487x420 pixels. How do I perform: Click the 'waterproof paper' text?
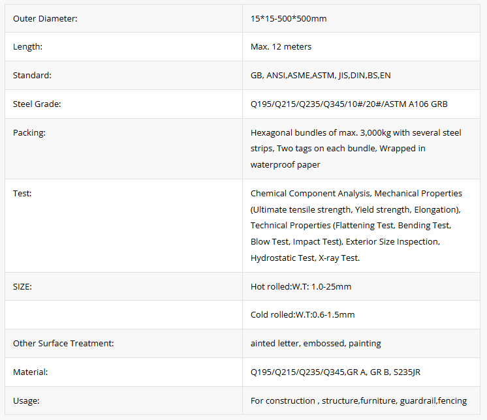click(x=285, y=165)
